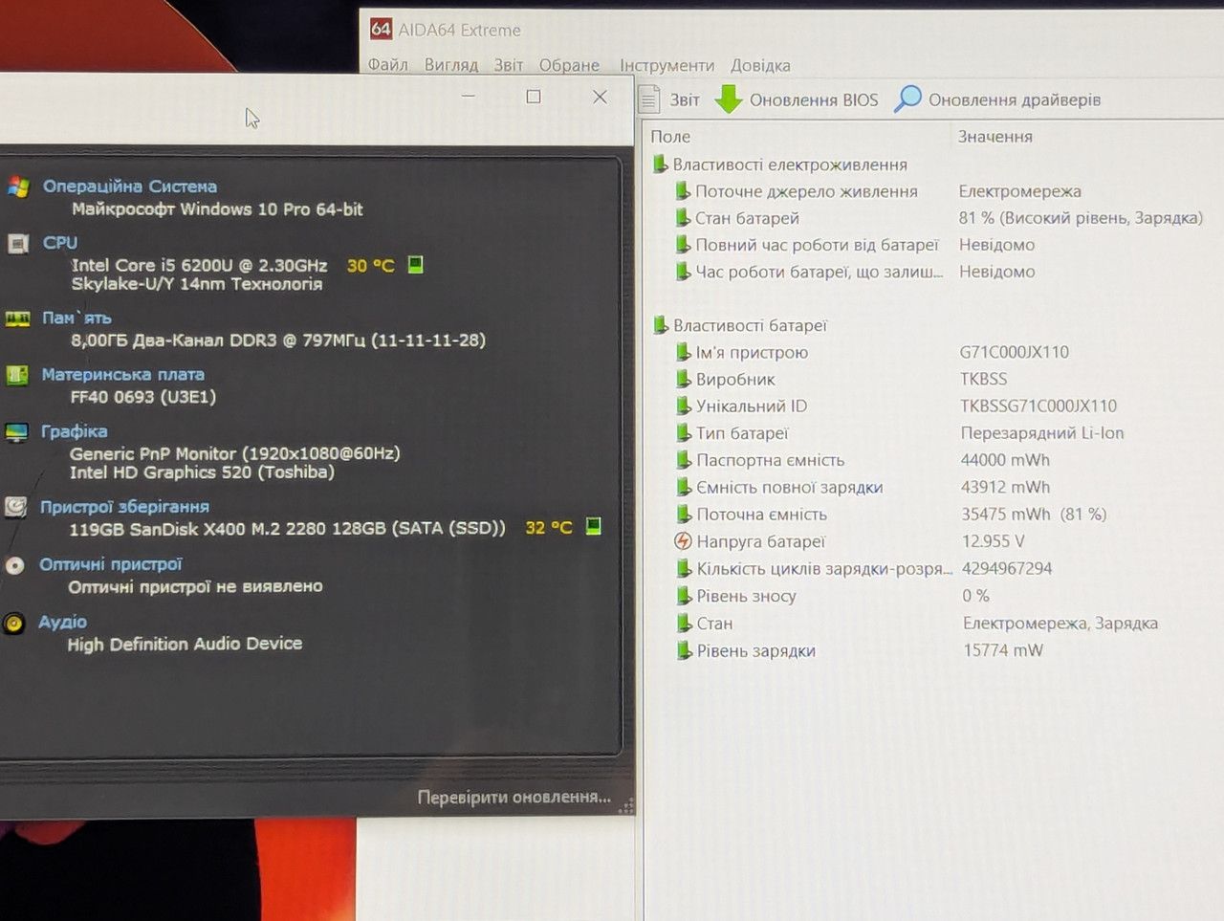The width and height of the screenshot is (1224, 921).
Task: Click the Звіт report page icon
Action: [650, 99]
